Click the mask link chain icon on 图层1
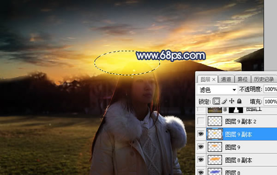 pyautogui.click(x=225, y=110)
